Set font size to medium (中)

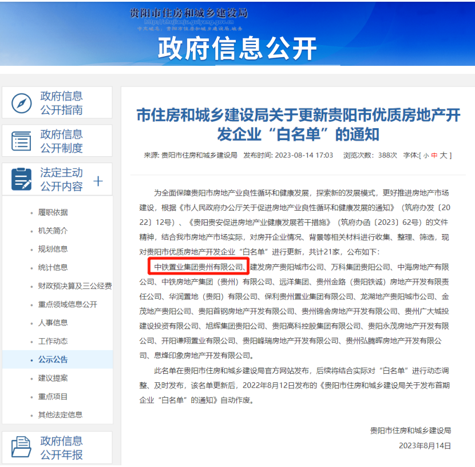click(x=434, y=155)
